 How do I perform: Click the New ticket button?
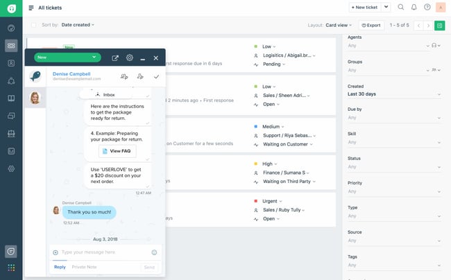[x=364, y=8]
